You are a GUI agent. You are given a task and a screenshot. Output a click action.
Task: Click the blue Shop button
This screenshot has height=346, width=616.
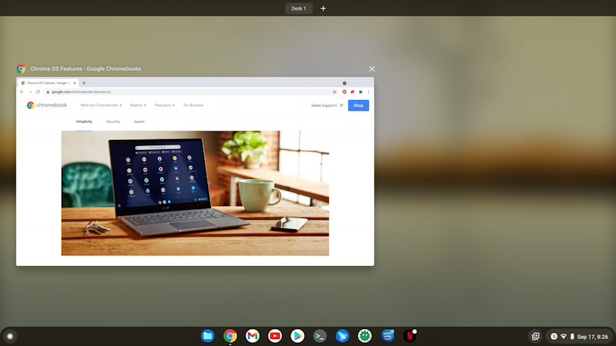click(x=358, y=105)
